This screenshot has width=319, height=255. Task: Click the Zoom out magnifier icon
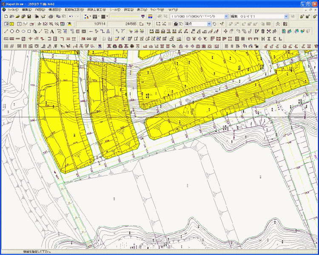click(57, 24)
